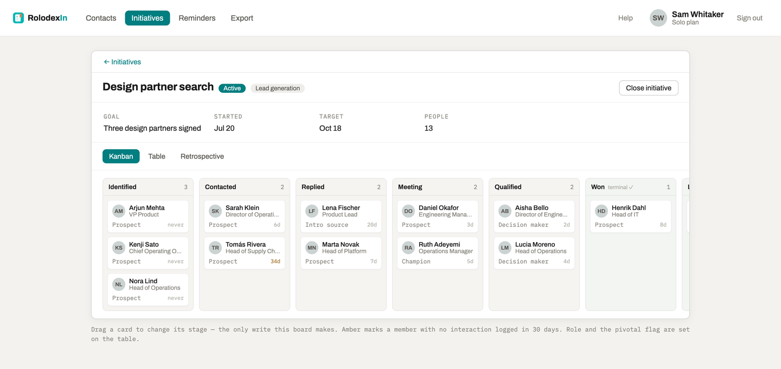Screen dimensions: 781x369
Task: Click the Lena Fischer card name
Action: point(341,208)
